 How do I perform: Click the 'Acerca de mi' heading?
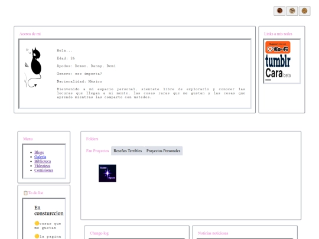[x=30, y=34]
